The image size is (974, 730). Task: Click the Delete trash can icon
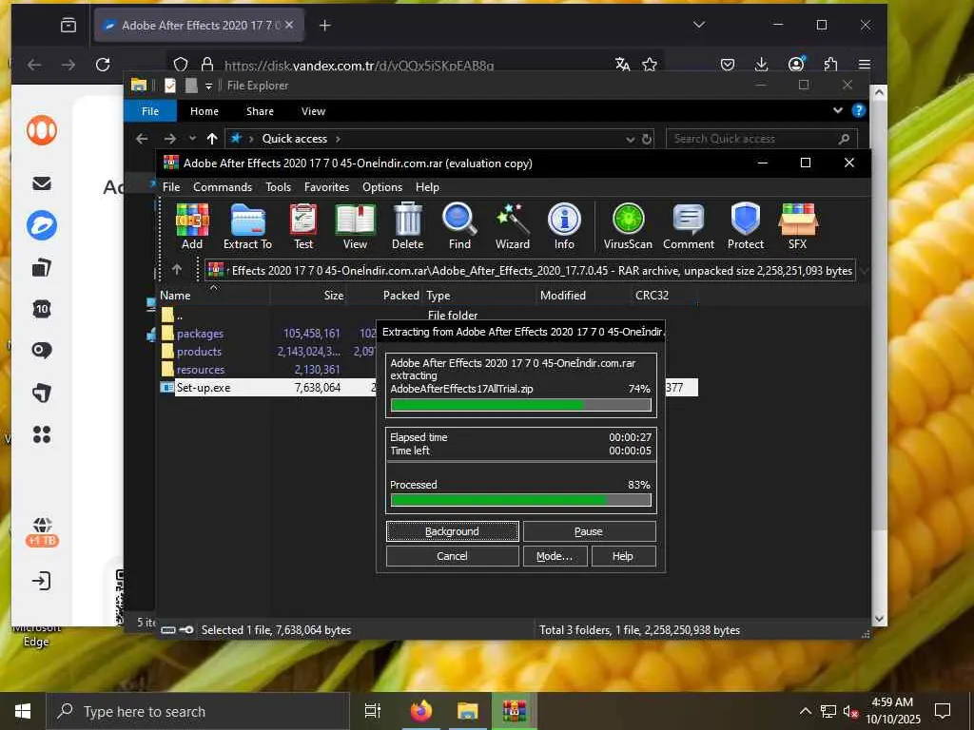(407, 226)
